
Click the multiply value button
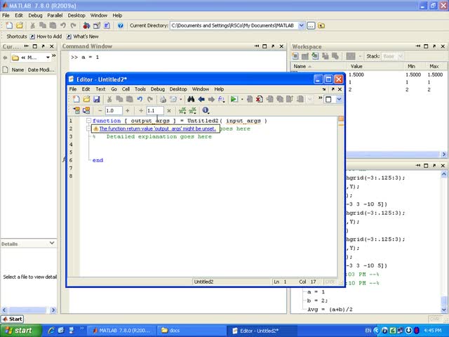169,110
